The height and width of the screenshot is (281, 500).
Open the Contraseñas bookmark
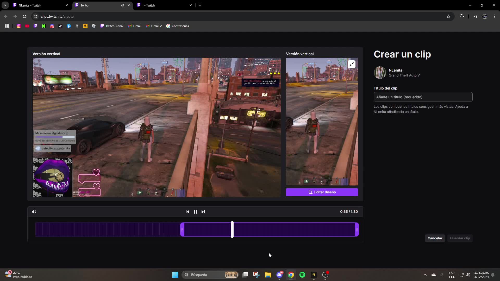click(178, 26)
